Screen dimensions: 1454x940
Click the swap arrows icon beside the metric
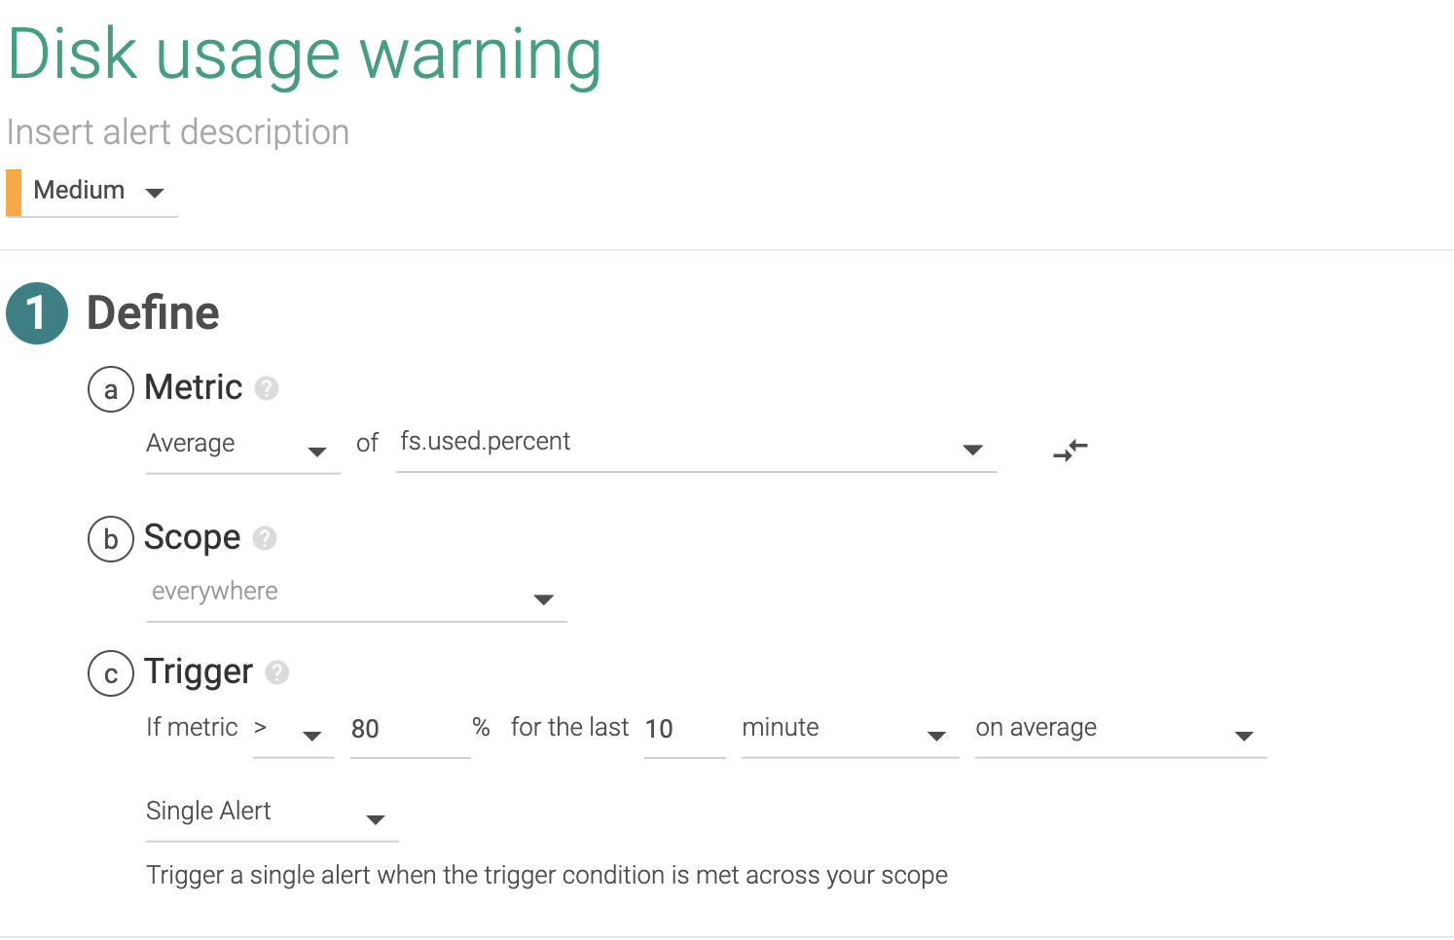point(1071,450)
